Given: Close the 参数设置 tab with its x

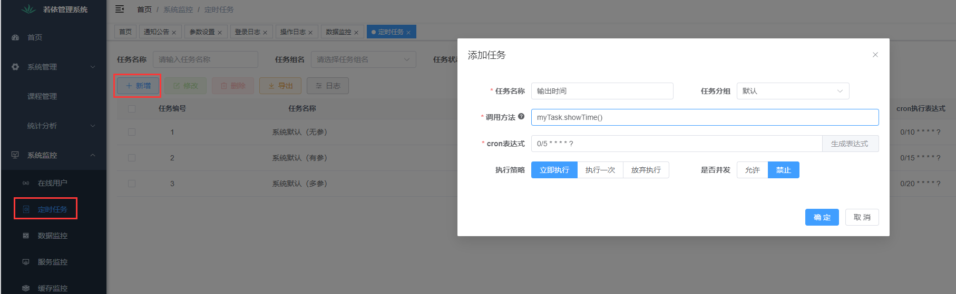Looking at the screenshot, I should coord(220,33).
